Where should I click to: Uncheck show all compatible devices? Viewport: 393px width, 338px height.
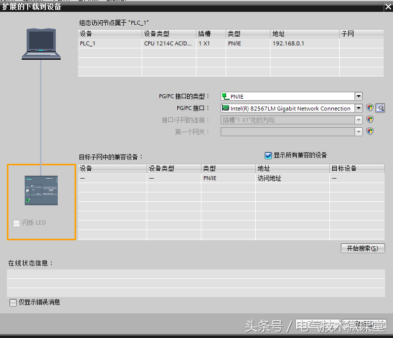pyautogui.click(x=268, y=155)
